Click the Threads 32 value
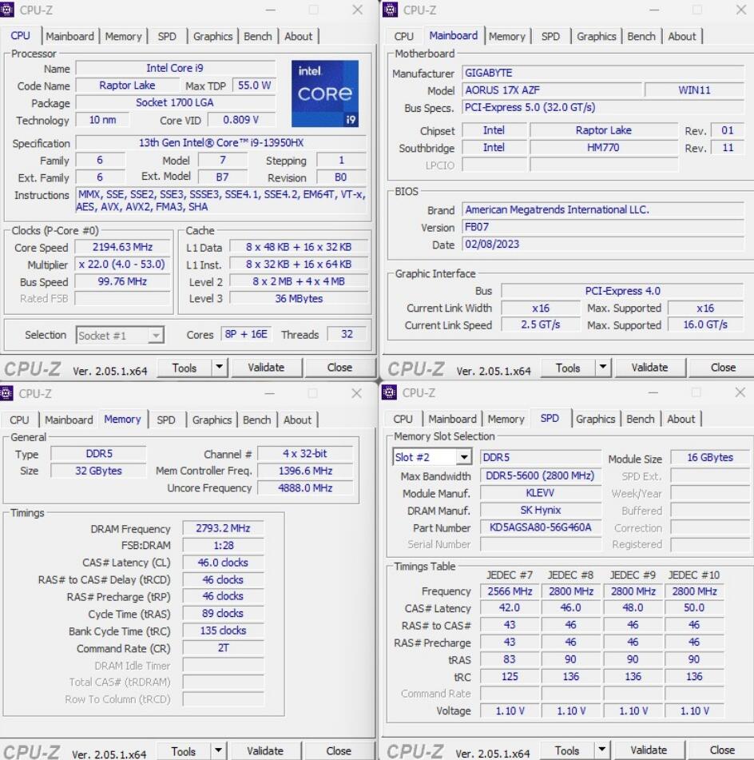The width and height of the screenshot is (754, 760). pyautogui.click(x=347, y=334)
